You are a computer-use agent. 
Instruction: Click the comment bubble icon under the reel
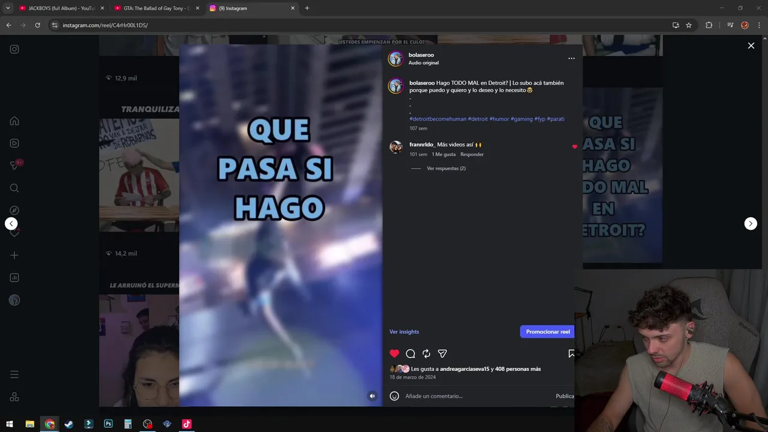pos(410,353)
